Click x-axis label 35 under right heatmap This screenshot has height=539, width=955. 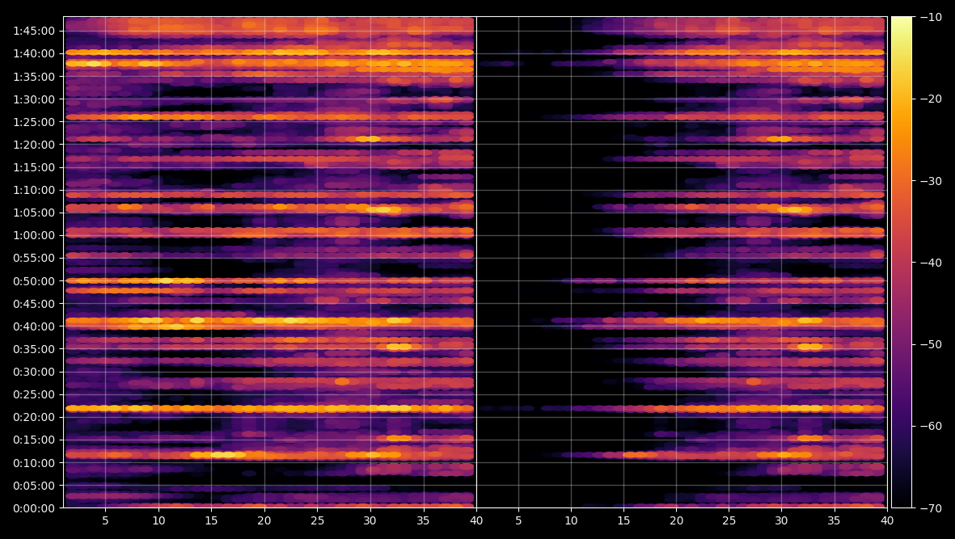[834, 520]
